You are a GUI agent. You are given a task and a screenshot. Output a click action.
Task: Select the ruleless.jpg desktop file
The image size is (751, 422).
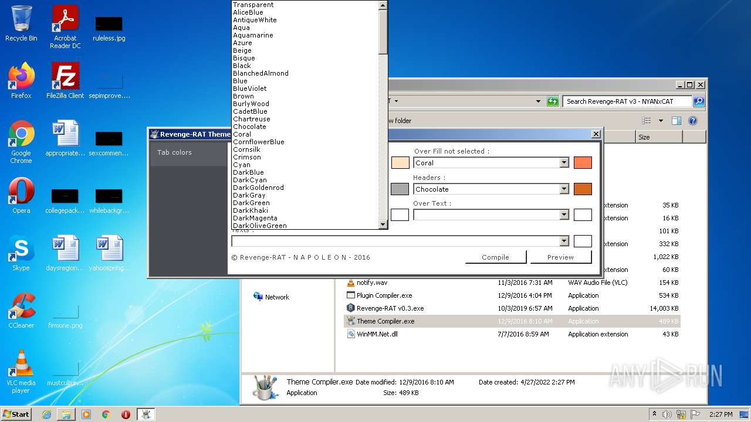[109, 28]
